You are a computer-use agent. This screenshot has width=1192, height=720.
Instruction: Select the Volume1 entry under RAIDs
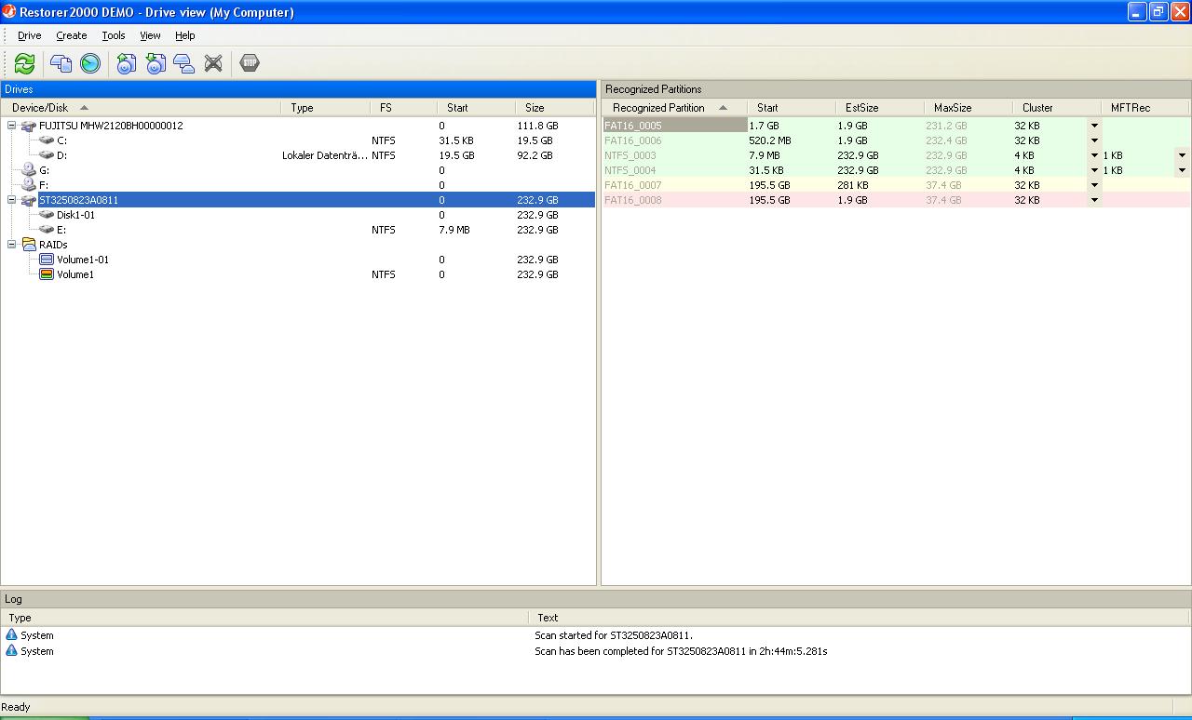point(75,274)
